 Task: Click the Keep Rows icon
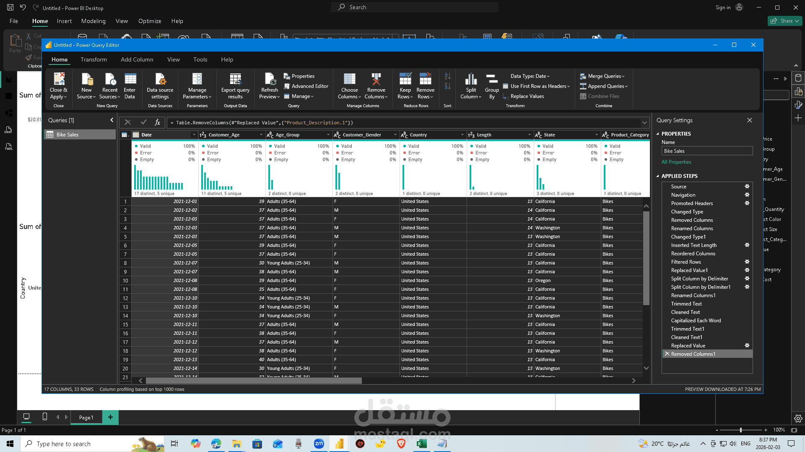405,79
